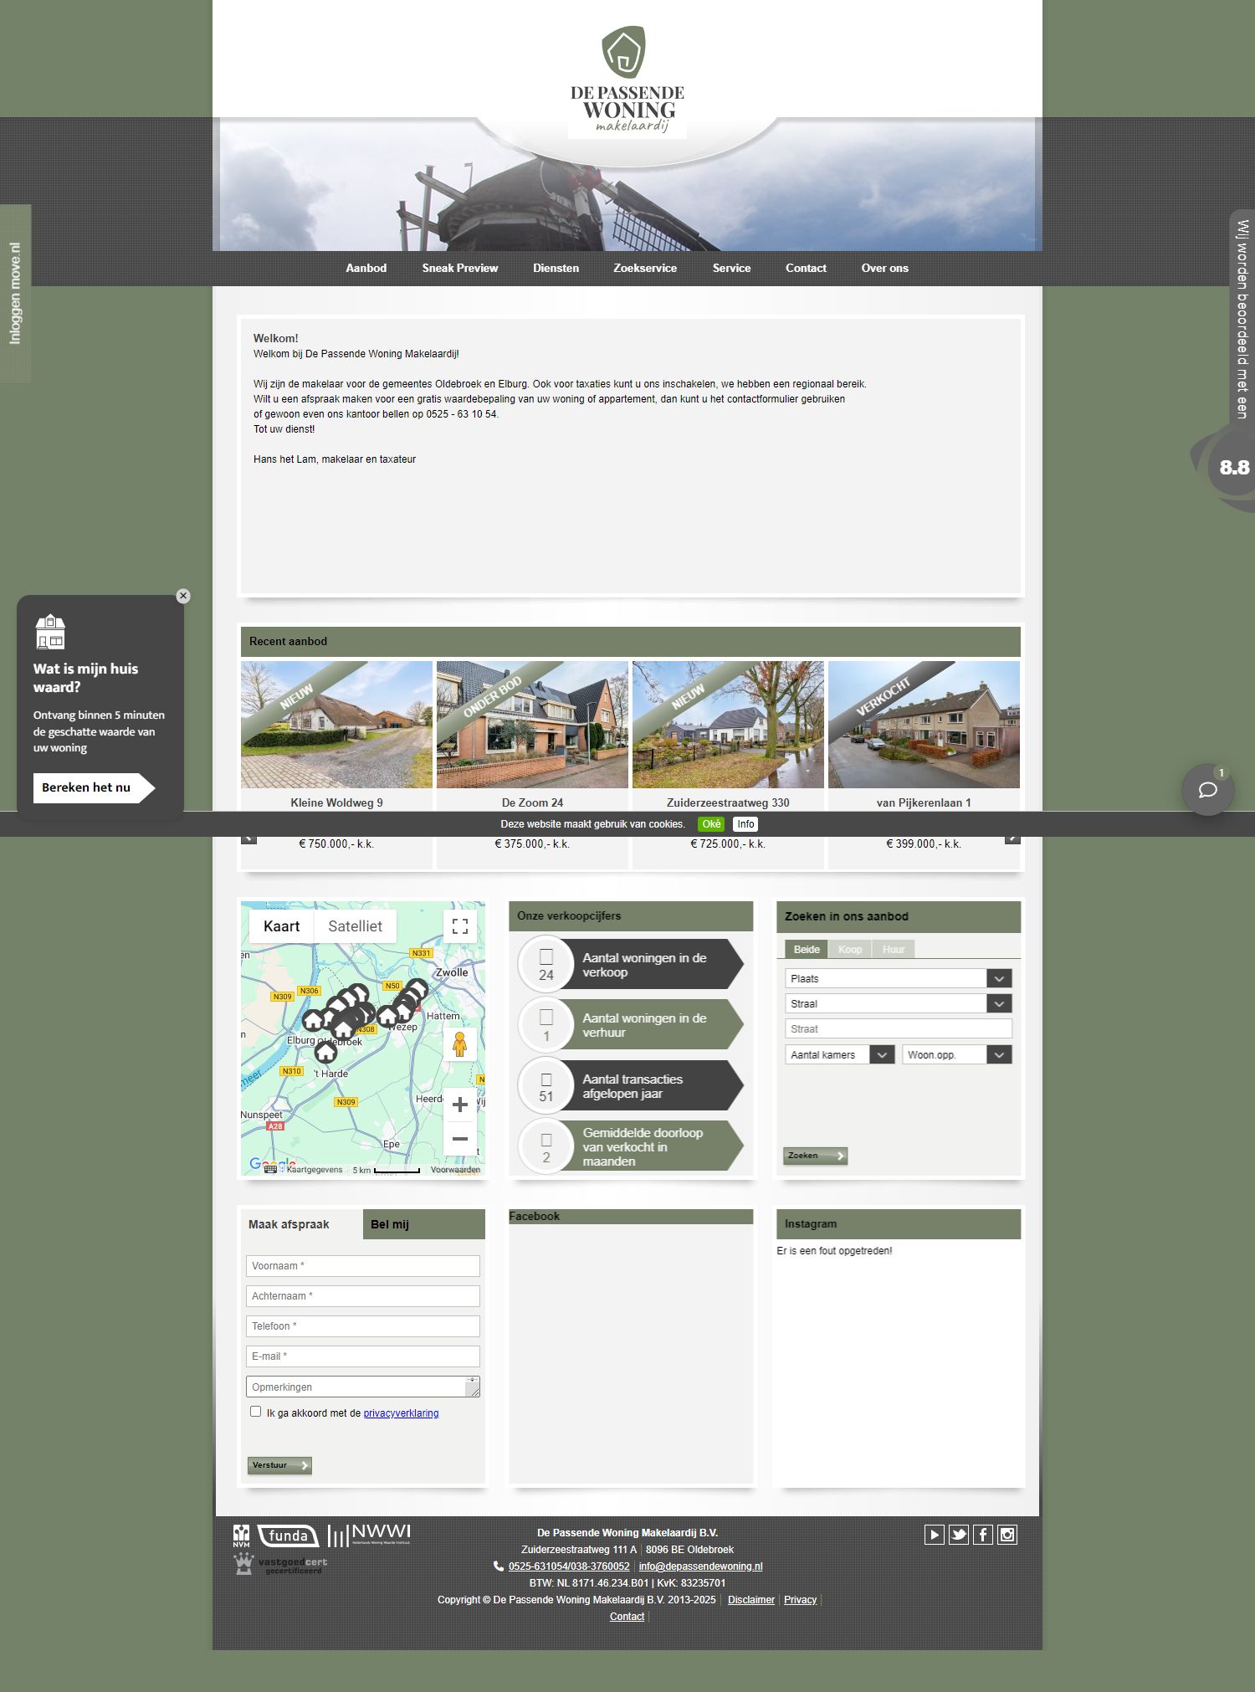Open the YouTube play icon in footer
Viewport: 1255px width, 1692px height.
[x=935, y=1534]
